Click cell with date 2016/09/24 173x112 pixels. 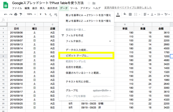click(16, 100)
